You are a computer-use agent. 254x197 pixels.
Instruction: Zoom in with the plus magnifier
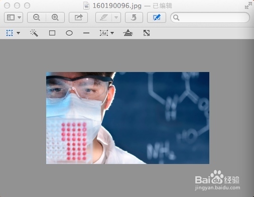coord(55,17)
